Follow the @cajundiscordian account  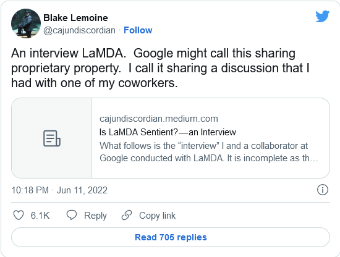[138, 30]
